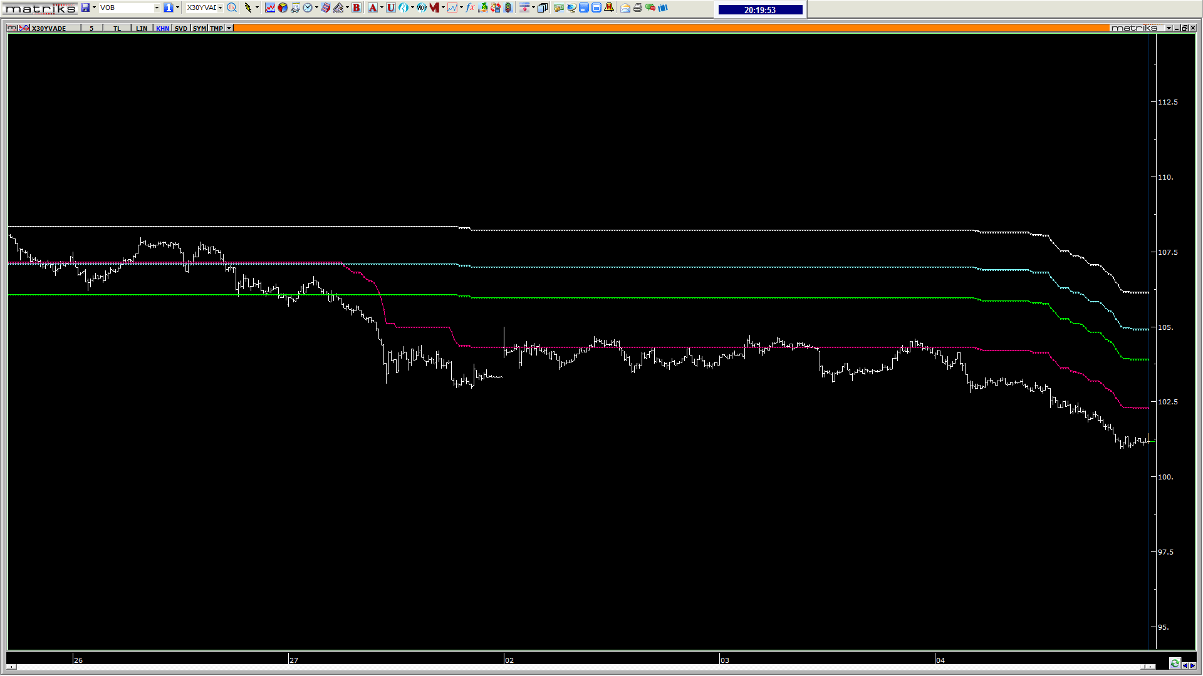This screenshot has width=1203, height=676.
Task: Click the fx formula icon
Action: point(470,8)
